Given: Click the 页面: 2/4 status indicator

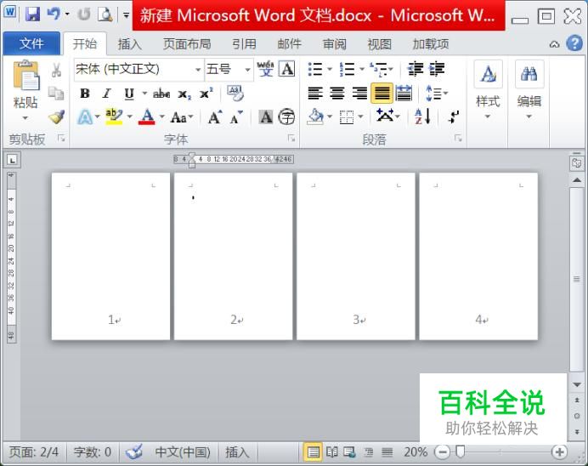Looking at the screenshot, I should [x=34, y=452].
